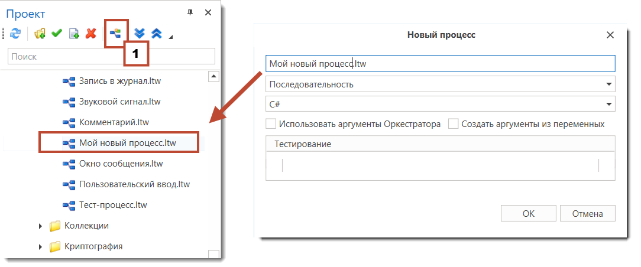This screenshot has height=267, width=641.
Task: Close the Project panel
Action: pyautogui.click(x=208, y=12)
